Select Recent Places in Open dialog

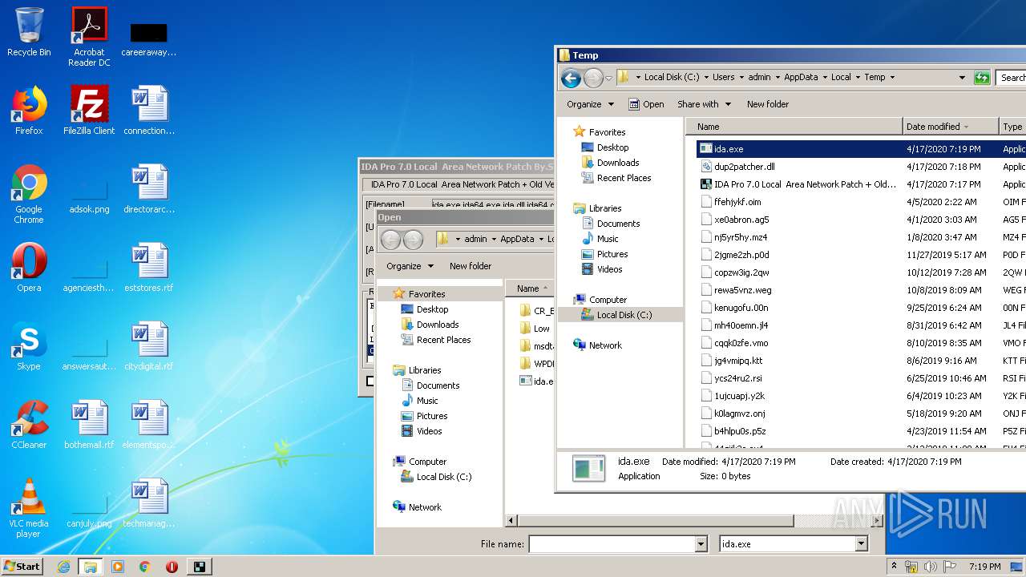click(443, 340)
